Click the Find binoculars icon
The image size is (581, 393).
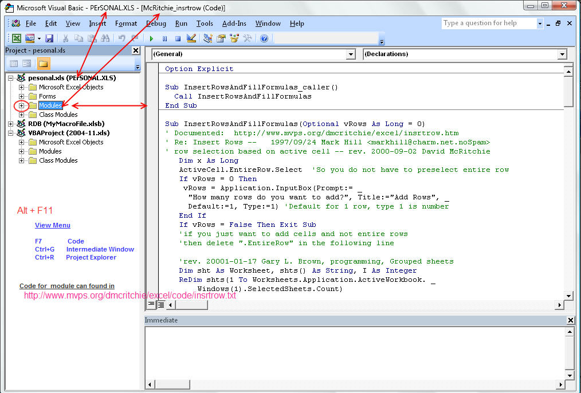pyautogui.click(x=105, y=38)
